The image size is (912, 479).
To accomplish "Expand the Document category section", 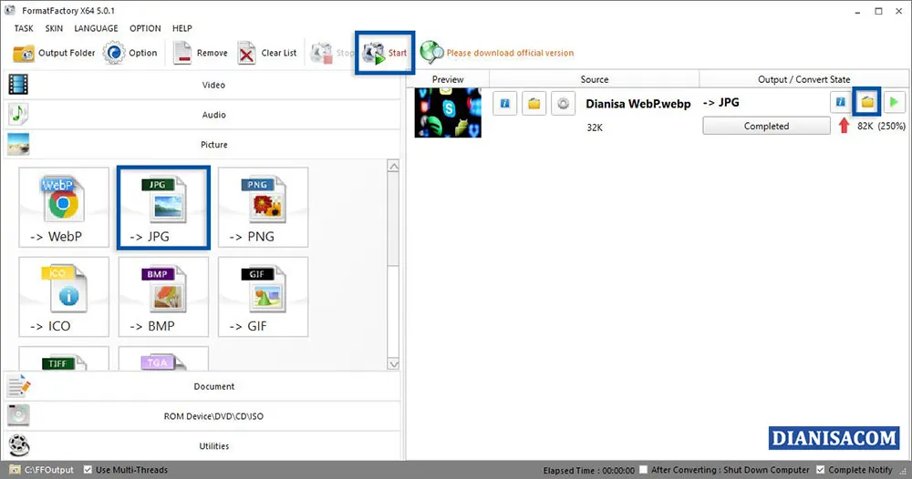I will coord(202,386).
